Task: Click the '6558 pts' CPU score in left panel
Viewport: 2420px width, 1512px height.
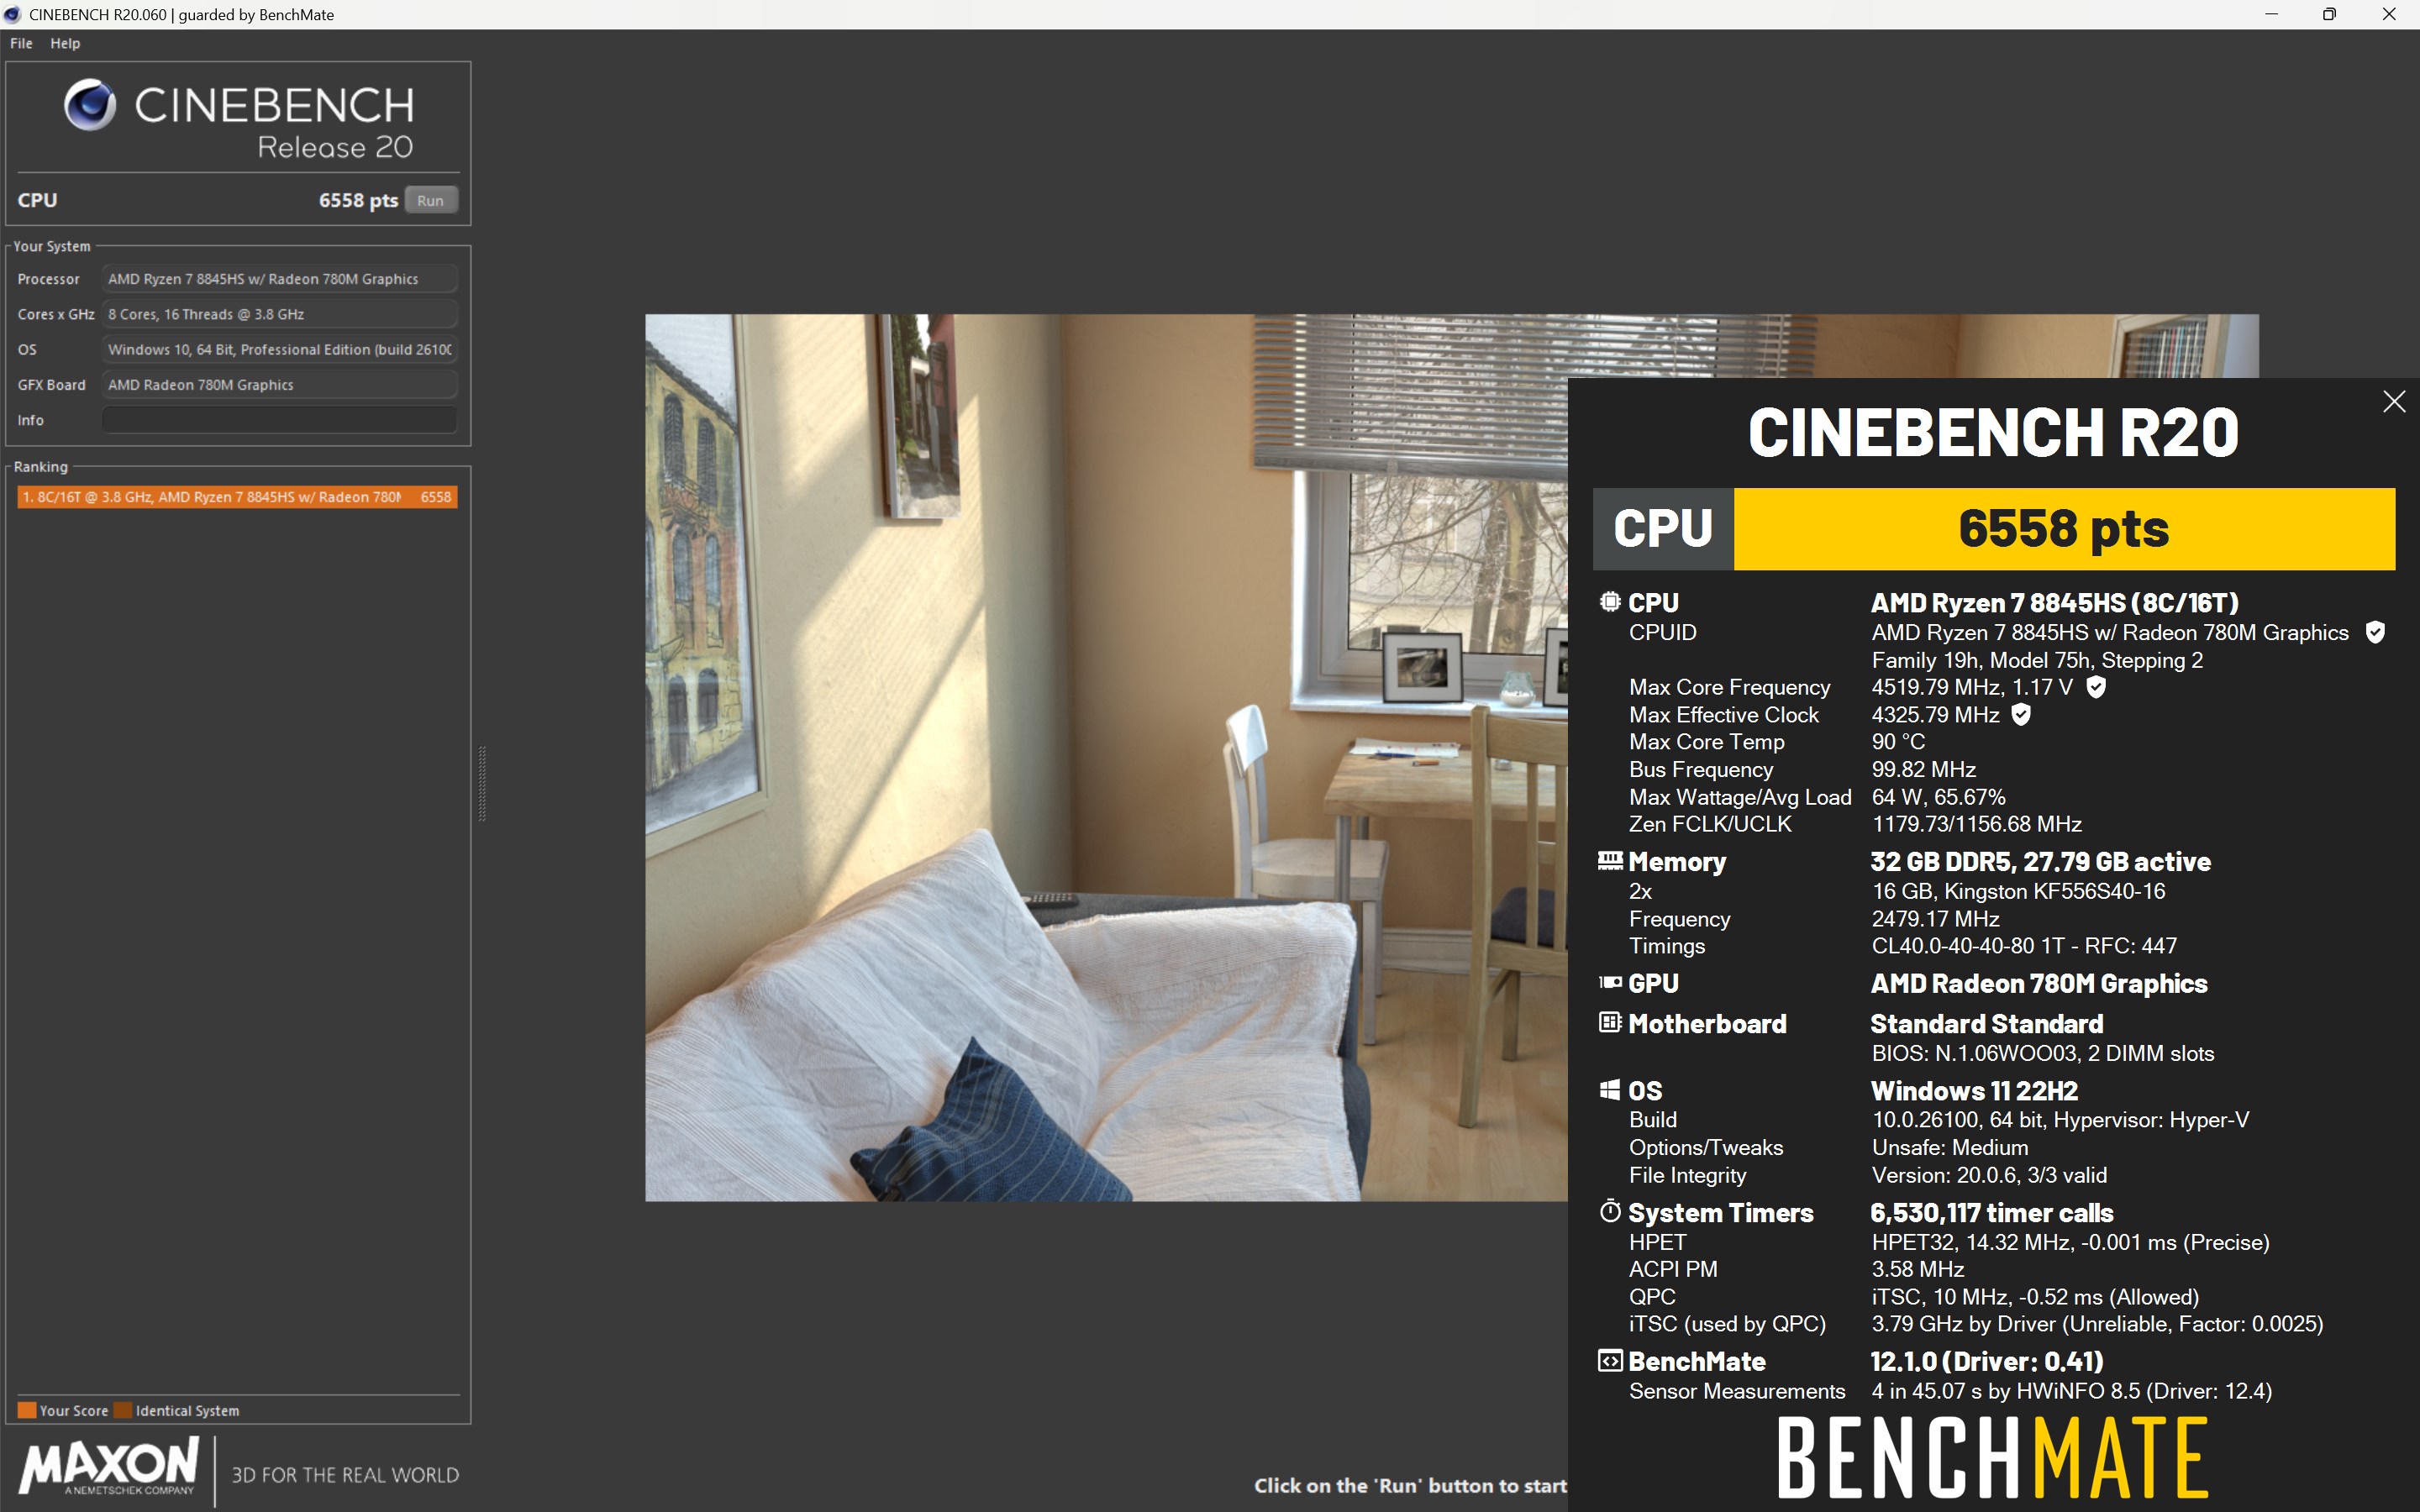Action: (358, 200)
